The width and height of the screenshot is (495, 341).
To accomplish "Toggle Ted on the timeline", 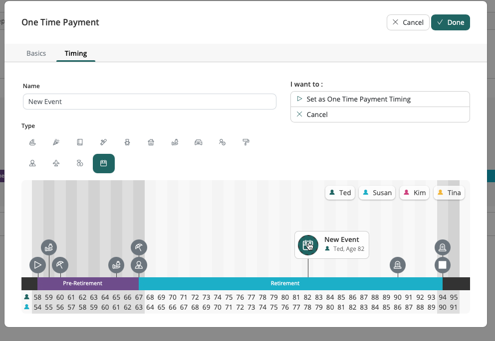I will click(x=340, y=193).
